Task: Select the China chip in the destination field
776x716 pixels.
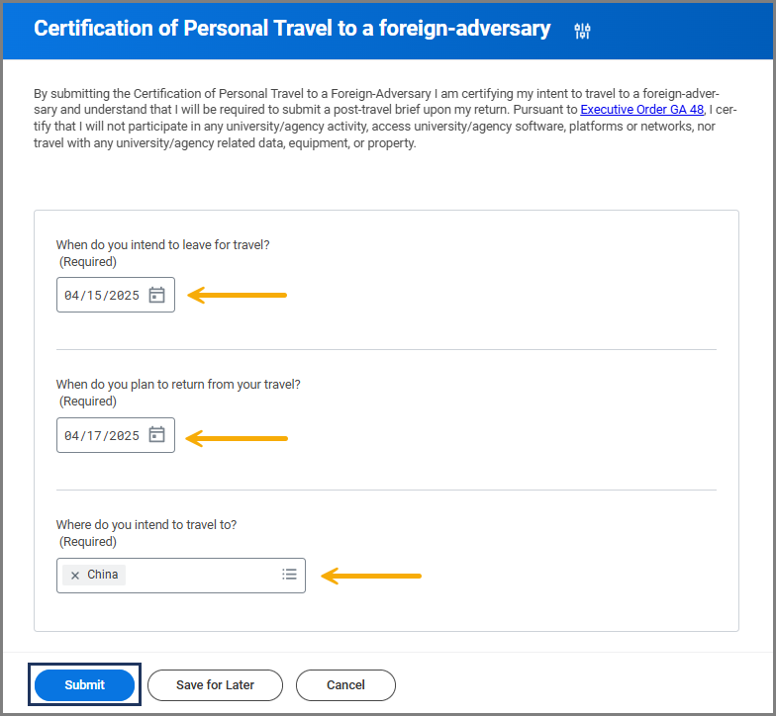Action: (102, 575)
